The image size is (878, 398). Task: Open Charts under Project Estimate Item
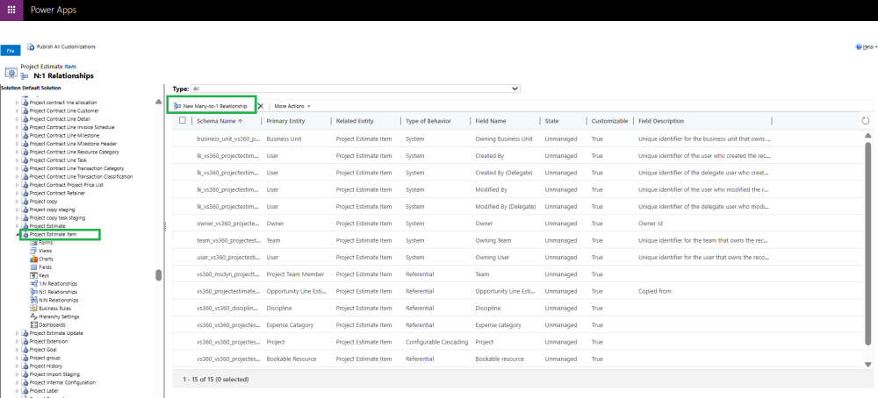pyautogui.click(x=46, y=259)
